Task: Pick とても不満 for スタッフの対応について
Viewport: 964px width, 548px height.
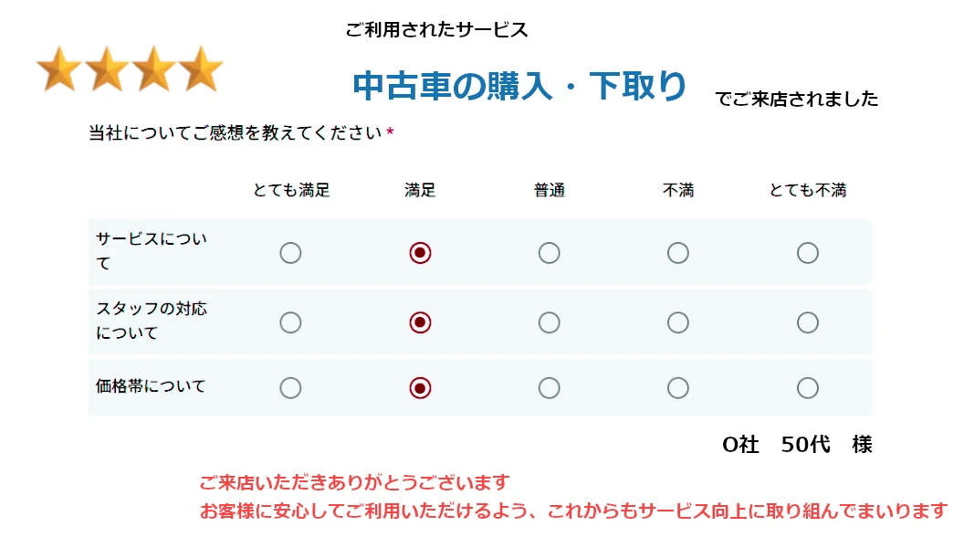Action: (807, 322)
